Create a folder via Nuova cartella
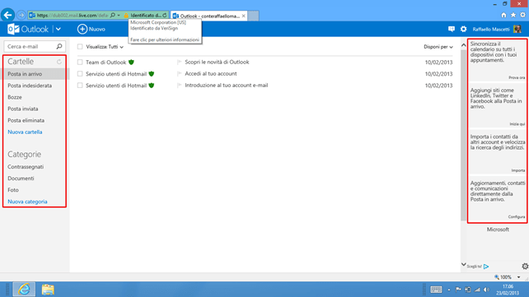Image resolution: width=529 pixels, height=297 pixels. click(x=25, y=132)
